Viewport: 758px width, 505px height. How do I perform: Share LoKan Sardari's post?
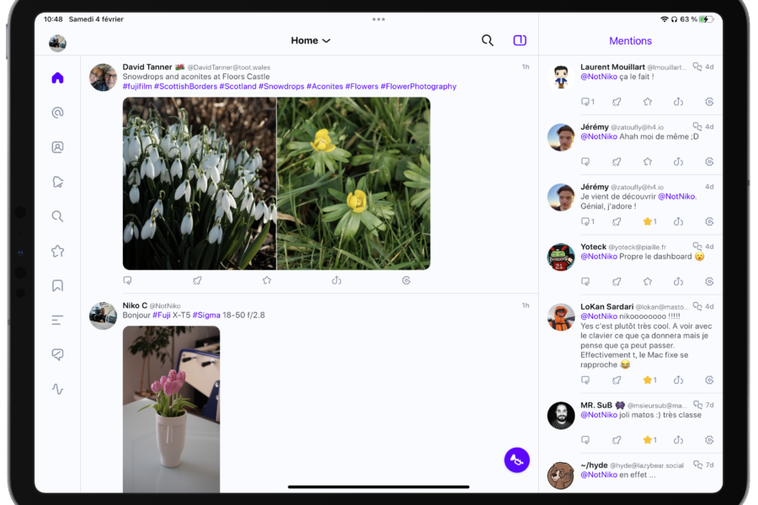point(679,380)
